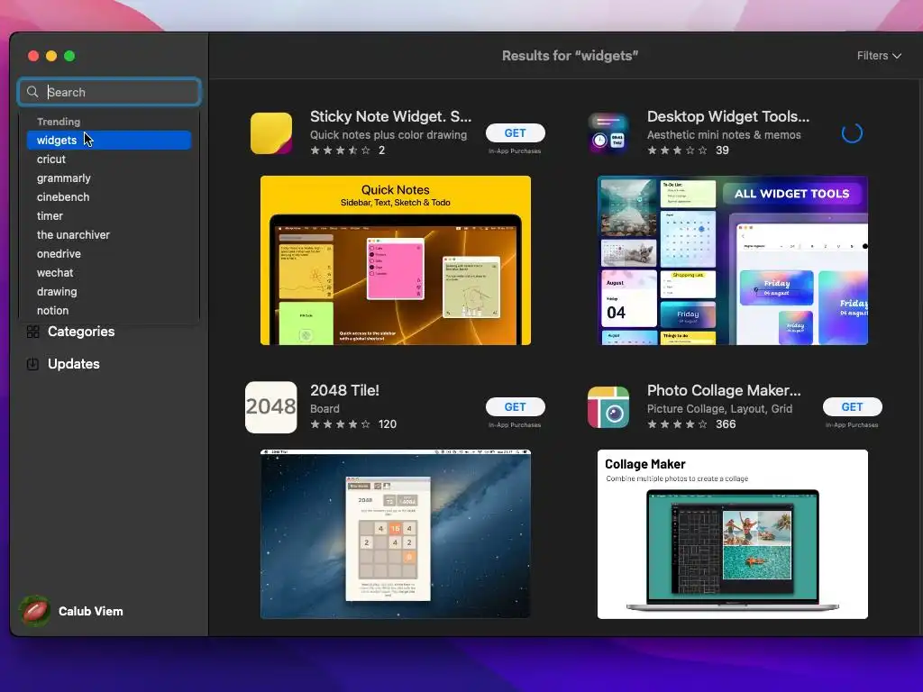Click the red close window button
Image resolution: width=923 pixels, height=692 pixels.
[x=33, y=56]
